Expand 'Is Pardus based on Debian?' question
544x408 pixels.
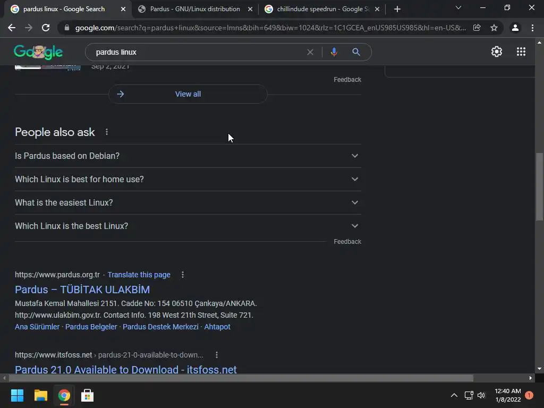click(x=188, y=156)
